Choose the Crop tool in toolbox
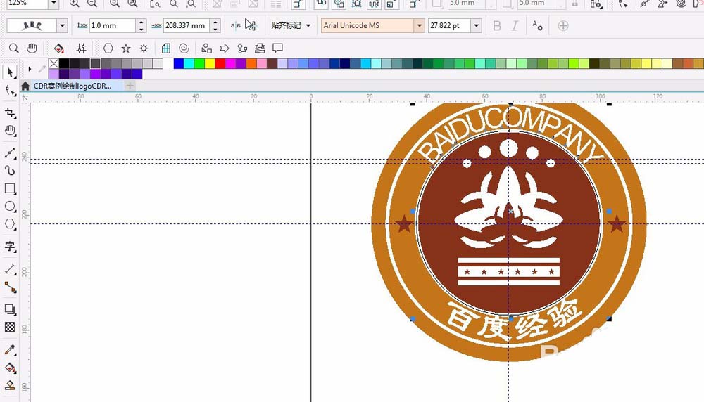 click(10, 113)
